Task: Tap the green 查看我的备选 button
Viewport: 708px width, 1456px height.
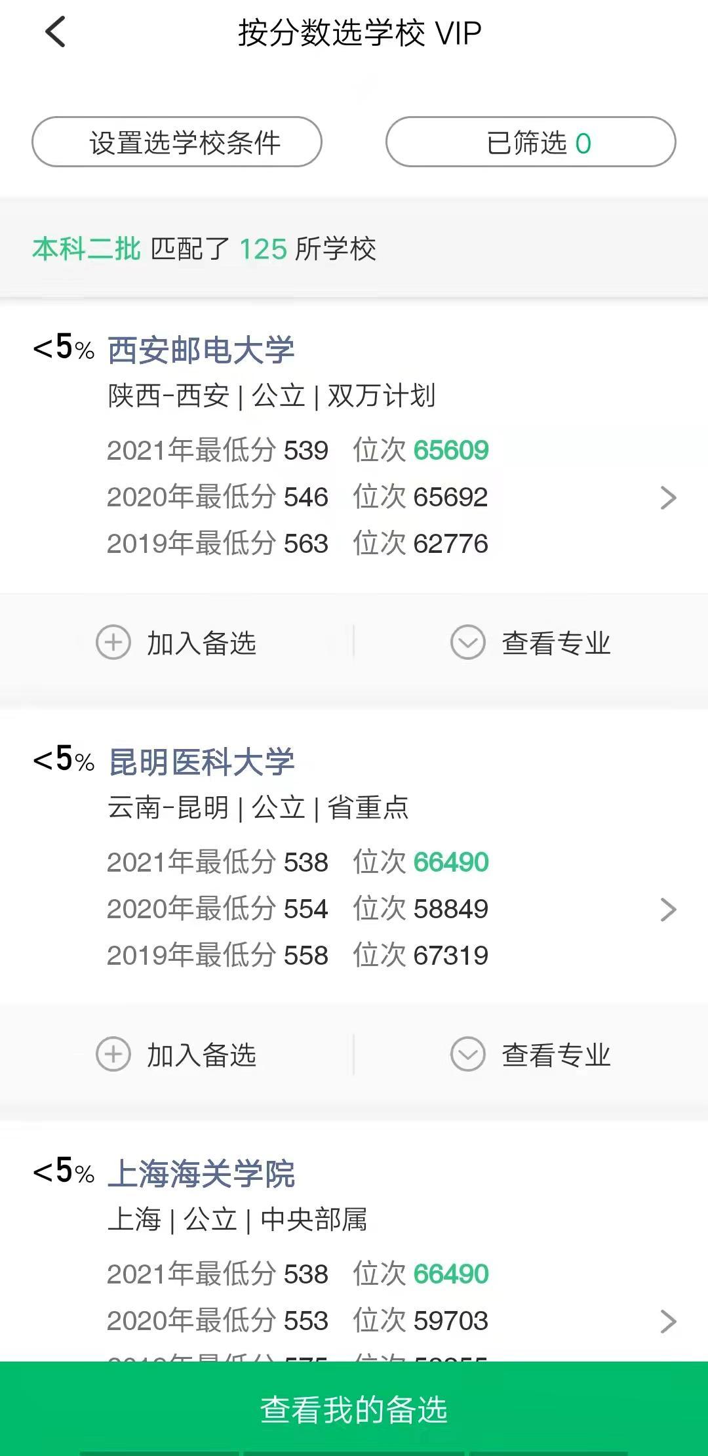Action: point(354,1409)
